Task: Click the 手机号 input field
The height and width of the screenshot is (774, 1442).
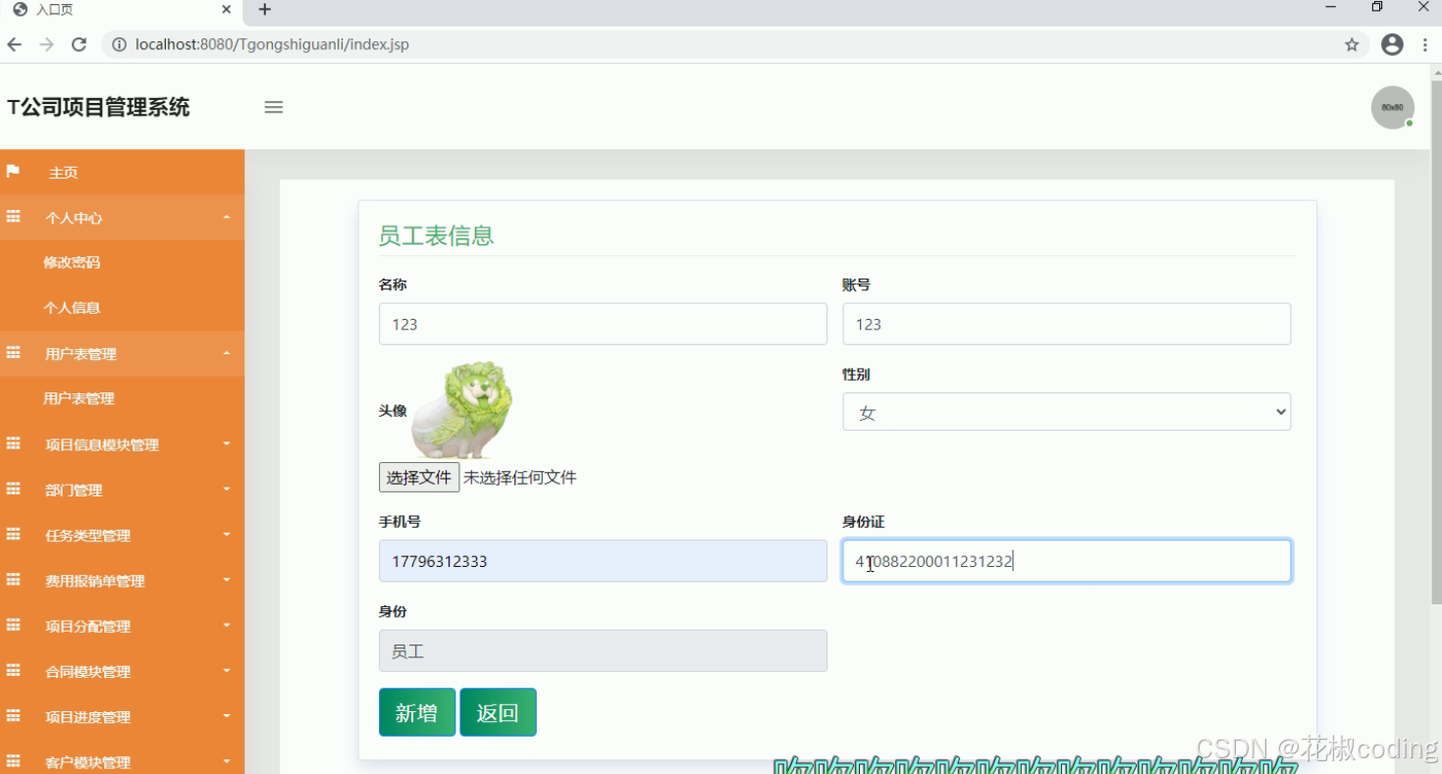Action: coord(602,560)
